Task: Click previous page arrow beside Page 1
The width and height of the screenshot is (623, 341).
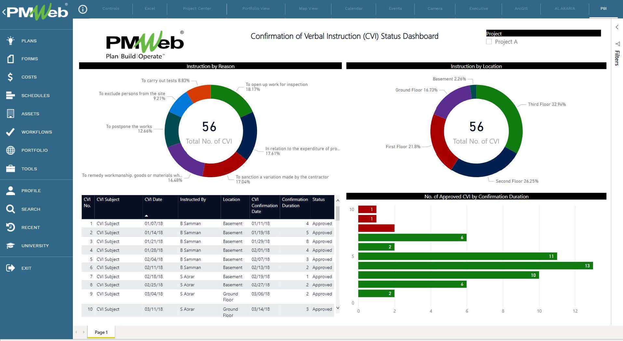Action: [76, 332]
